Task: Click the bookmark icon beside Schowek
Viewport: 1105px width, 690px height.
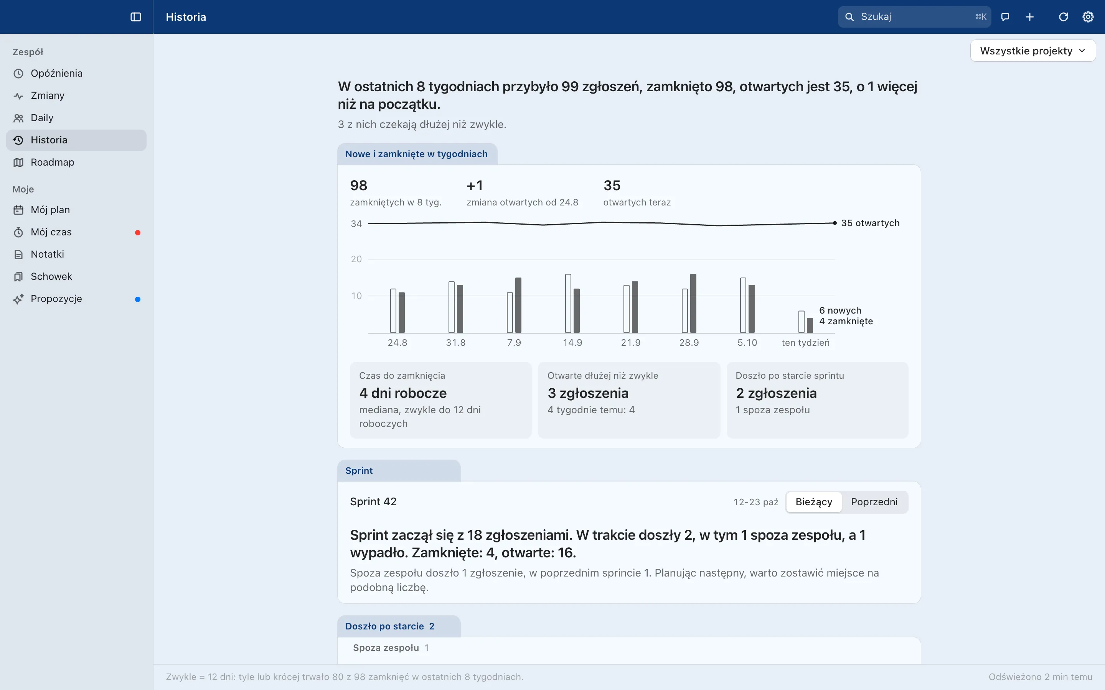Action: (18, 276)
